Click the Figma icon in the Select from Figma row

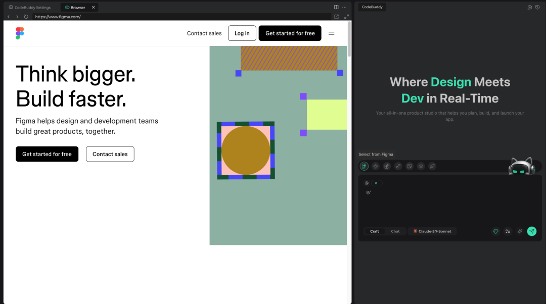pos(364,166)
